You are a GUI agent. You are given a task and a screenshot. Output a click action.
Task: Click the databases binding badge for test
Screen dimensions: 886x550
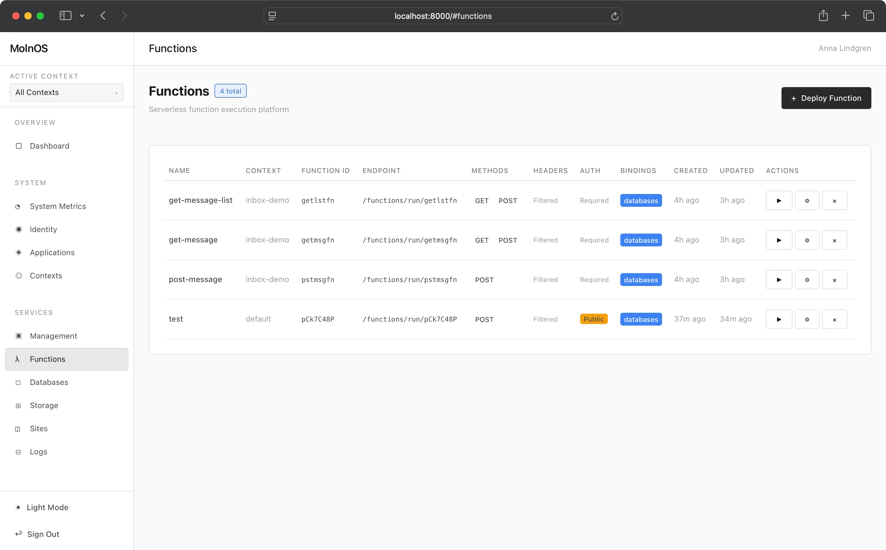pyautogui.click(x=641, y=319)
